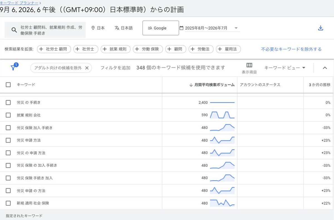
Task: Click the keyword search input field
Action: (45, 30)
